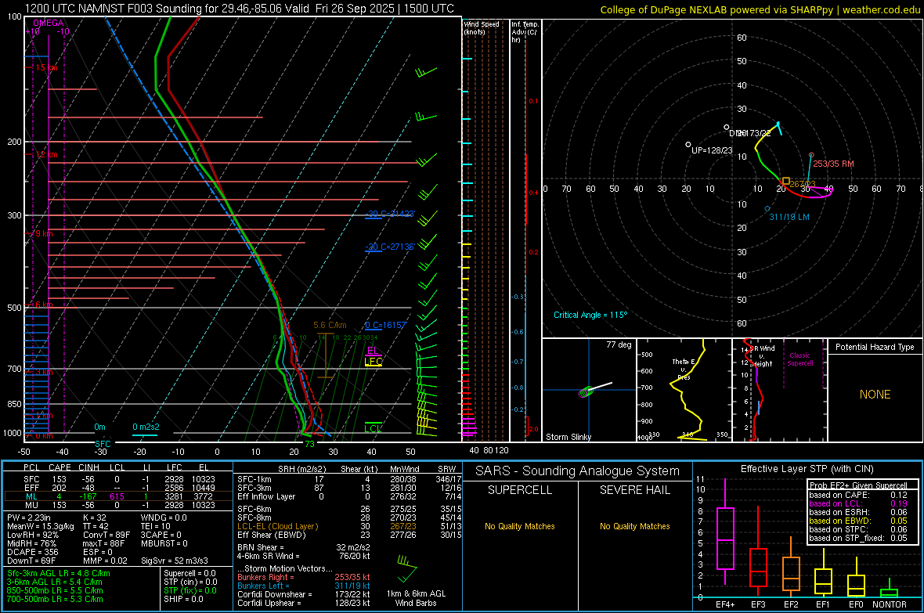Click the 'DCAPE = 356' value
The width and height of the screenshot is (924, 613).
32,552
